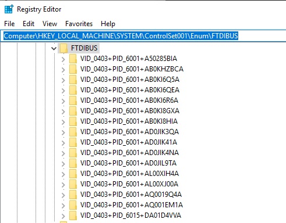The image size is (286, 223).
Task: Select key label VID_0403+PID_6001+AL00XJ00A
Action: tap(129, 184)
